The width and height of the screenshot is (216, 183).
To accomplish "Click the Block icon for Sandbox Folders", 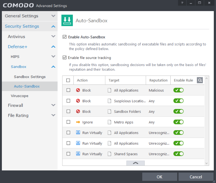I will click(78, 111).
